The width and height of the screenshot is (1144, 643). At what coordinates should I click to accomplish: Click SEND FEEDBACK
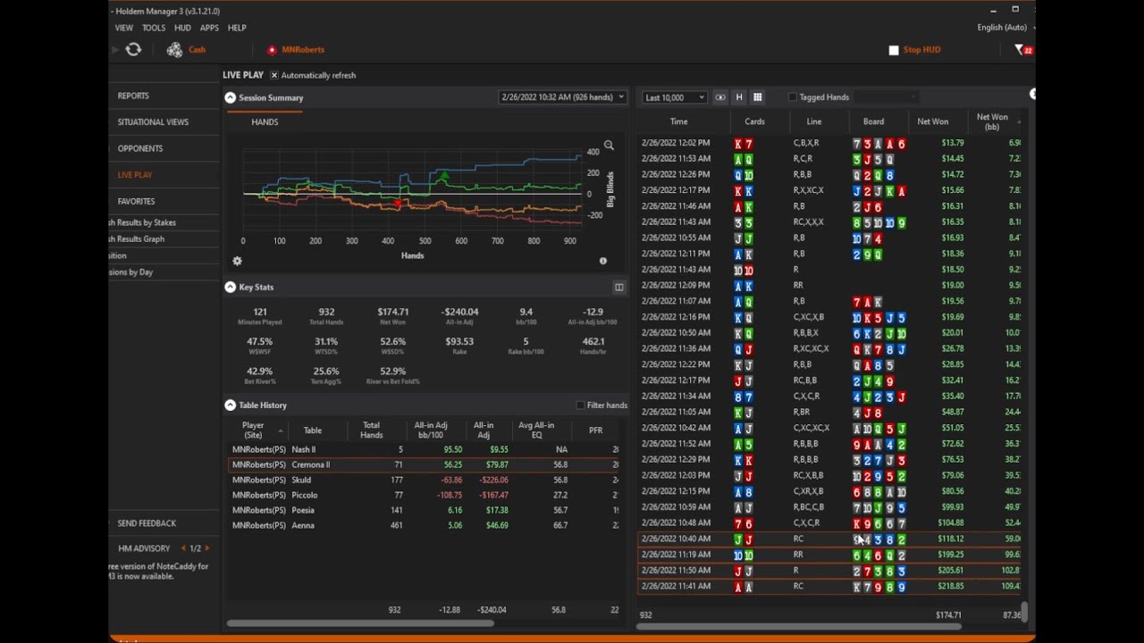point(147,523)
